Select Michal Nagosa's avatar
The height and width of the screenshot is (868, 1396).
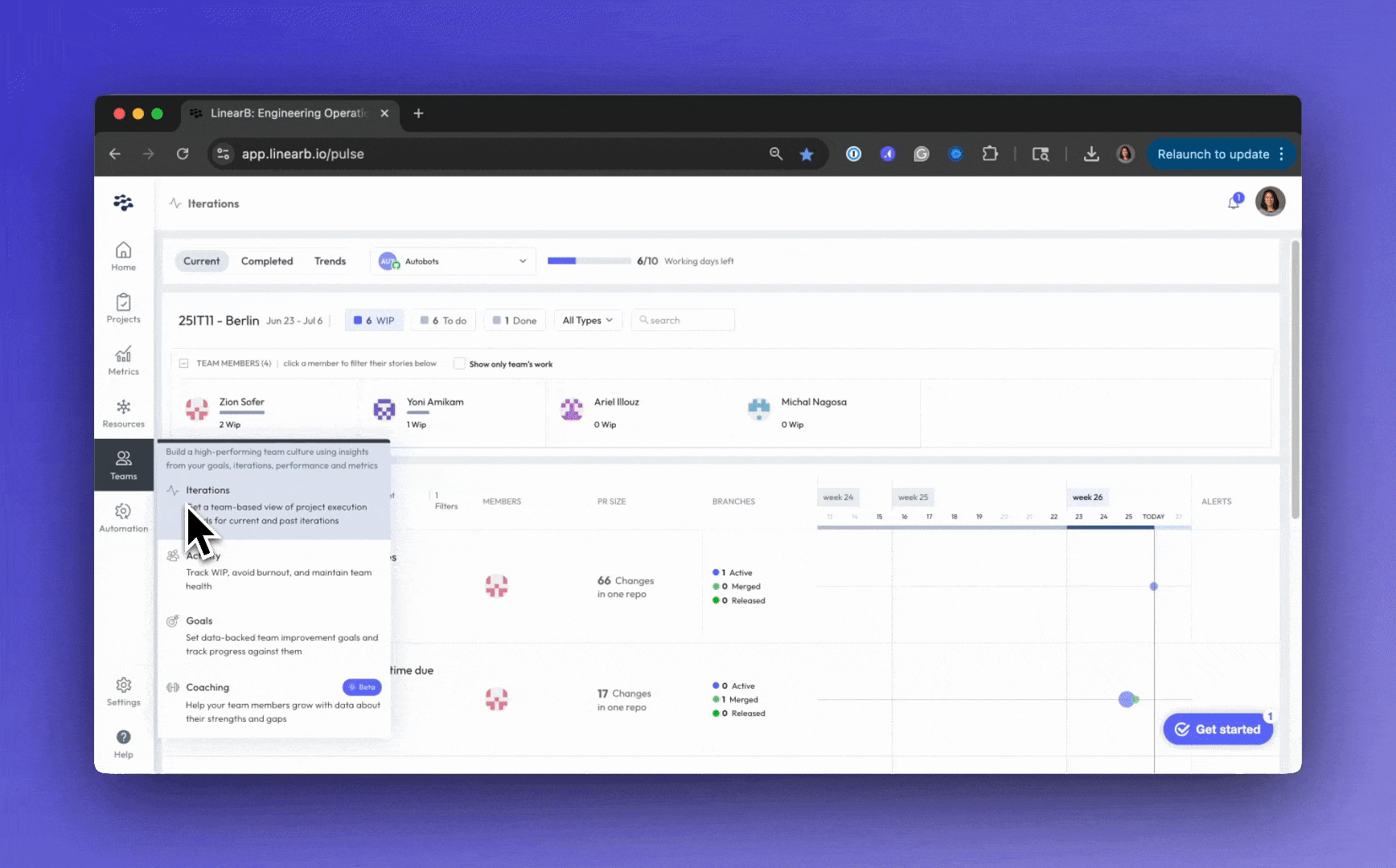tap(759, 409)
